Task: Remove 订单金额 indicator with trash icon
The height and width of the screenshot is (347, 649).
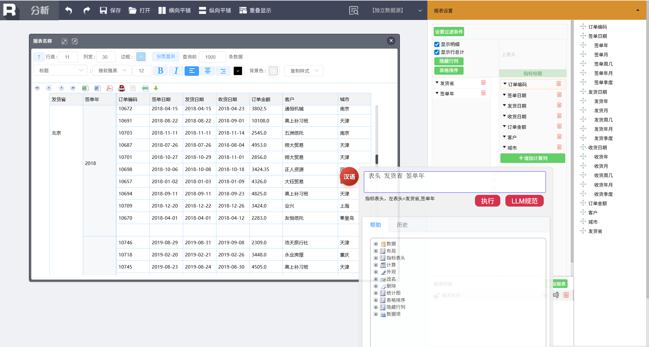Action: pos(559,126)
